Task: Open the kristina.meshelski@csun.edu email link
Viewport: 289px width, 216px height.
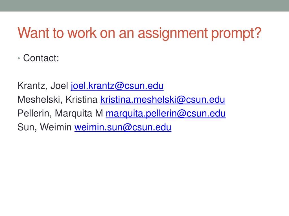Action: pyautogui.click(x=163, y=100)
